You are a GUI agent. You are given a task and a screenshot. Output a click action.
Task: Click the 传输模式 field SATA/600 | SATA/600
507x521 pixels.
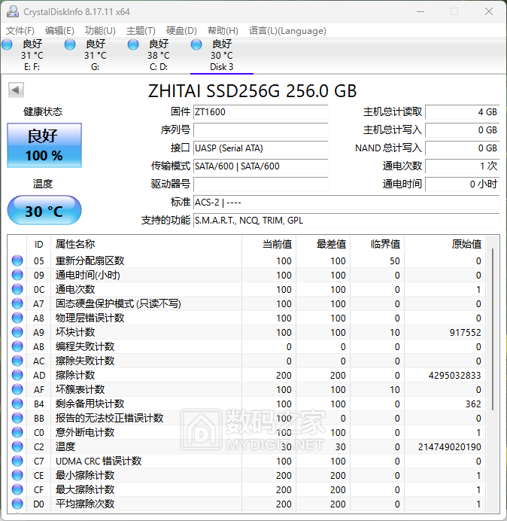[x=261, y=166]
